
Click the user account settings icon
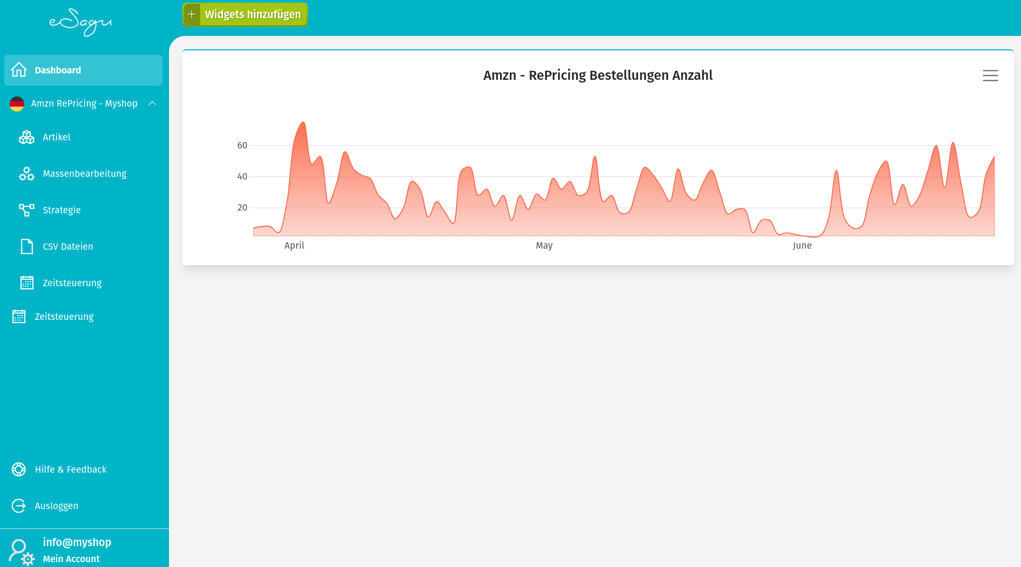(x=21, y=553)
